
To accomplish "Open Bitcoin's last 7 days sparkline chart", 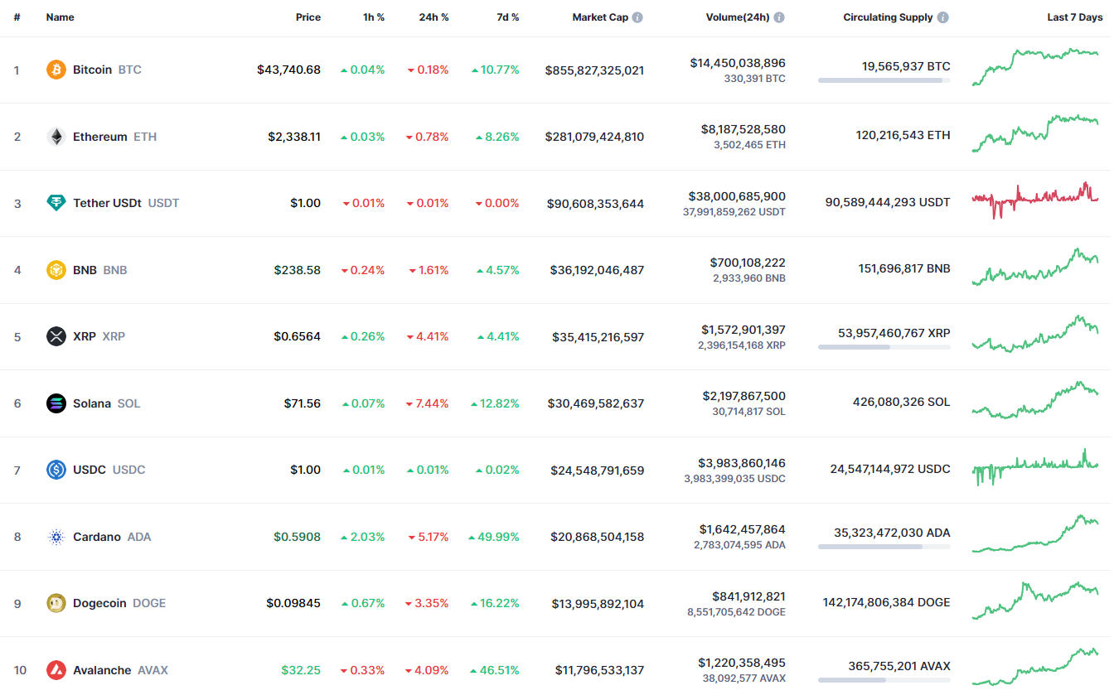I will 1035,66.
